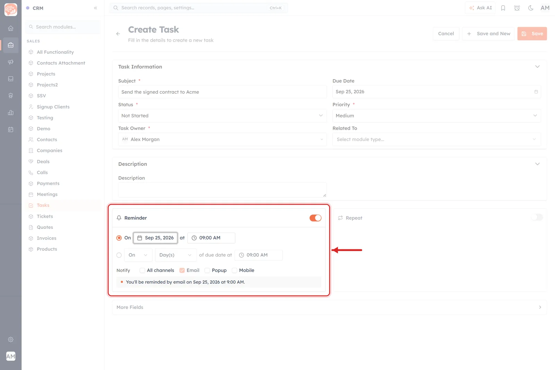555x370 pixels.
Task: Click the calendar icon in Due Date field
Action: tap(536, 92)
